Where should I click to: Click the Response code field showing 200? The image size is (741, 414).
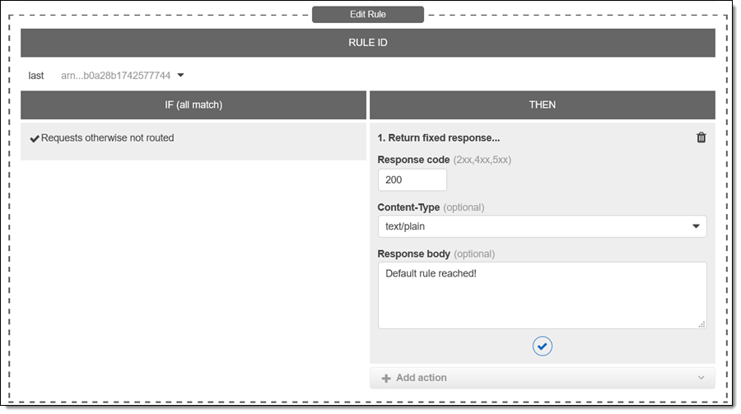tap(412, 180)
